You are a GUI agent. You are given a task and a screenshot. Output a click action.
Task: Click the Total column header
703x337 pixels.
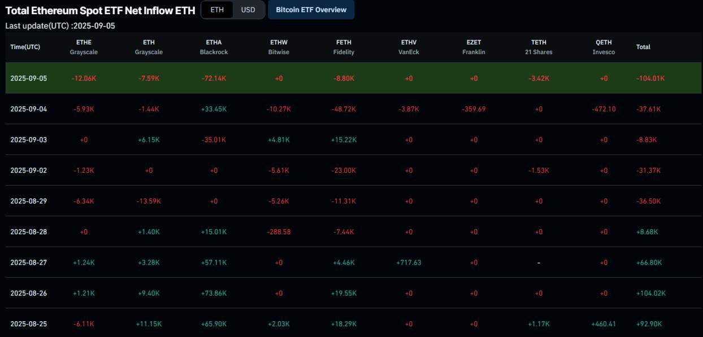click(x=643, y=47)
